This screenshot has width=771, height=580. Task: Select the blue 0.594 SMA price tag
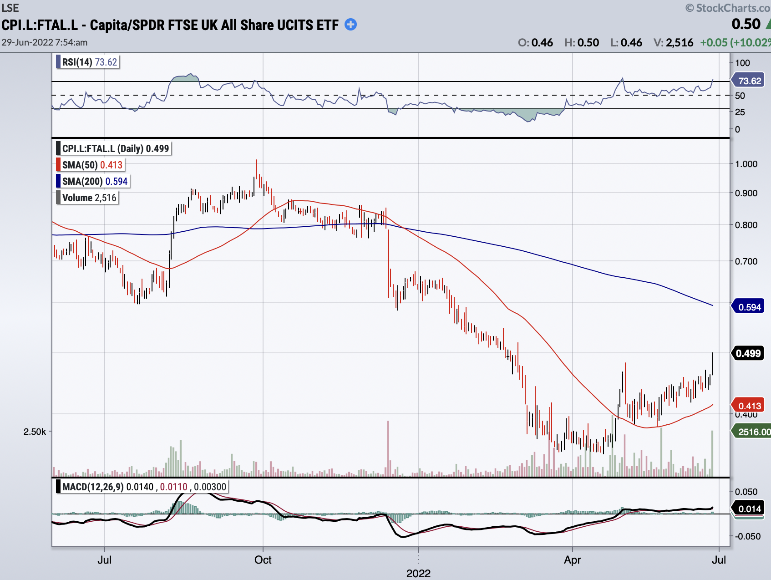[749, 307]
